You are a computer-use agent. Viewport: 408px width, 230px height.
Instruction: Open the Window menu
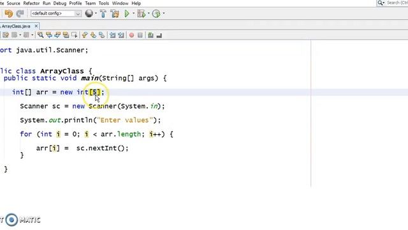coord(120,3)
